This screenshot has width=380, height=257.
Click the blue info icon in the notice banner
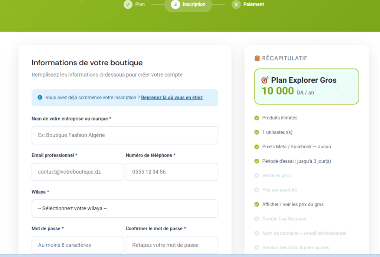click(x=40, y=98)
